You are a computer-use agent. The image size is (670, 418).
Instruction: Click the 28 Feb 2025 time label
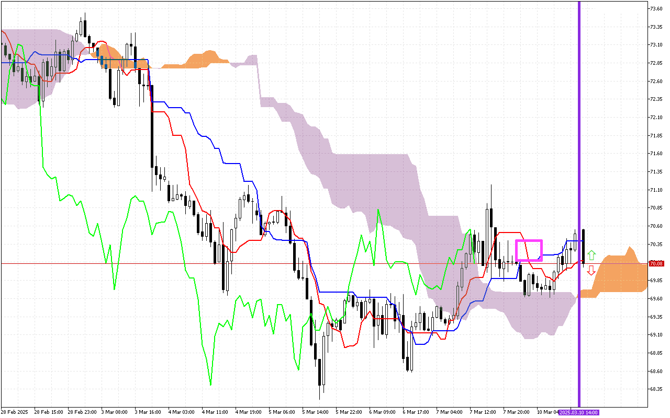pyautogui.click(x=15, y=412)
